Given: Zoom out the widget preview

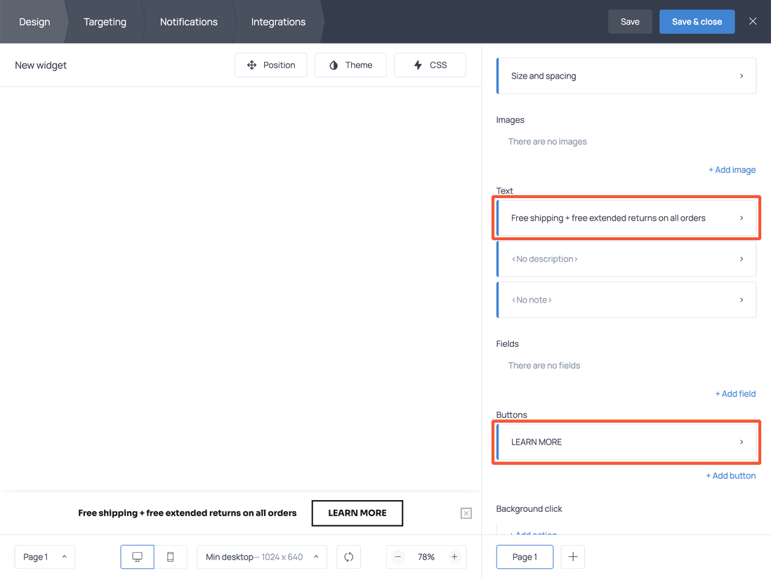Looking at the screenshot, I should 397,556.
